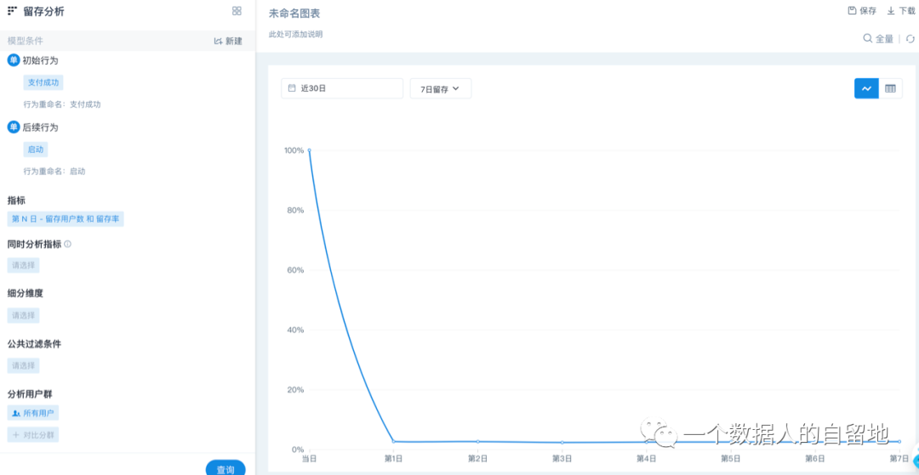Select the 启动 follow-up behavior tag
The width and height of the screenshot is (919, 475).
point(36,150)
